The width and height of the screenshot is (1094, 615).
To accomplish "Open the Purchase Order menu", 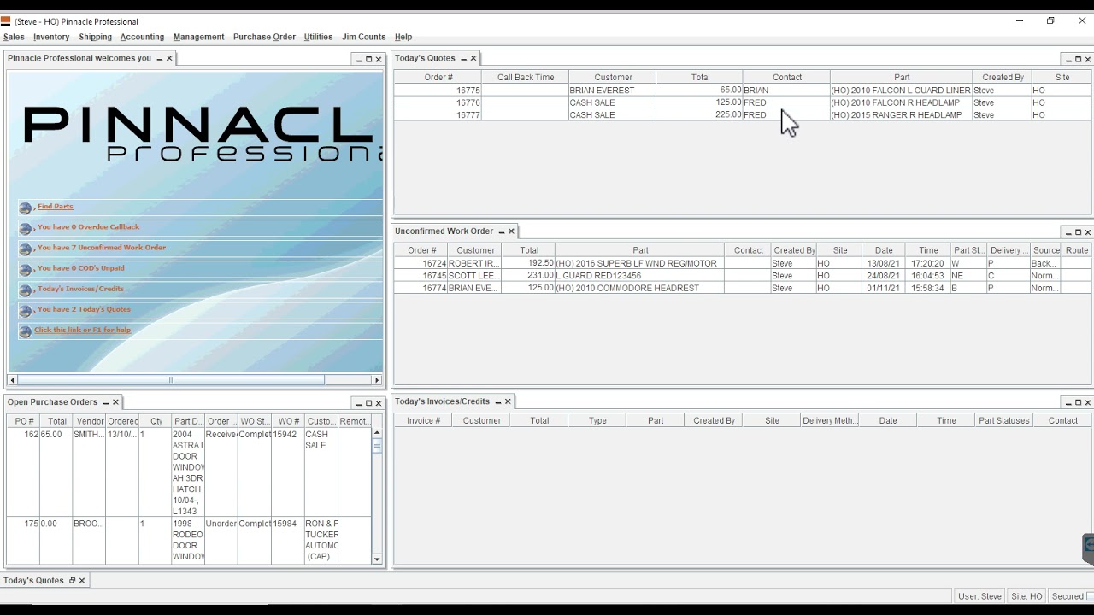I will 264,37.
